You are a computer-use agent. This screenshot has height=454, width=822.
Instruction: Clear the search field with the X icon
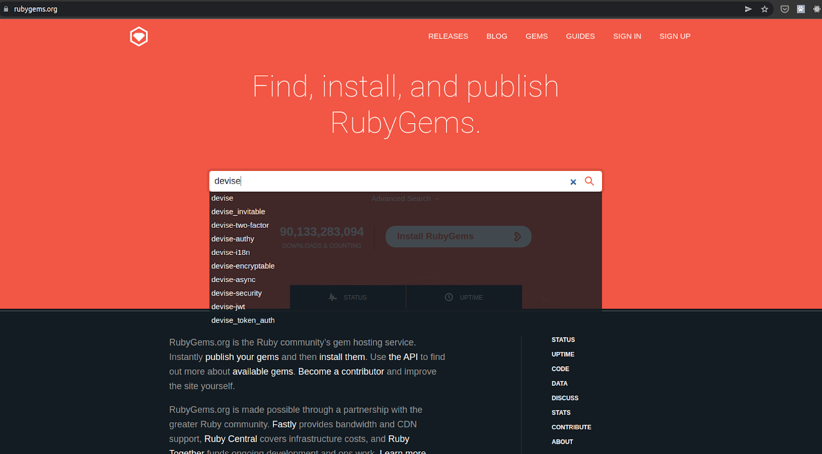(573, 182)
